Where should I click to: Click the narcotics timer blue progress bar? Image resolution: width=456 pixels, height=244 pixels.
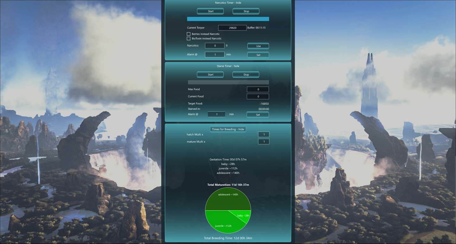point(228,19)
